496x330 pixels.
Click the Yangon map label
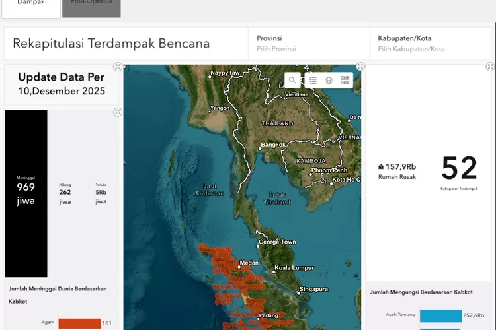(x=220, y=108)
